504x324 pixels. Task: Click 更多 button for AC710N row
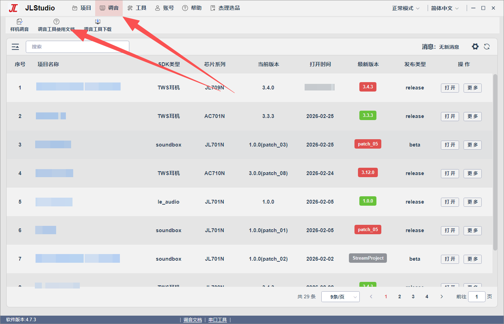(473, 173)
